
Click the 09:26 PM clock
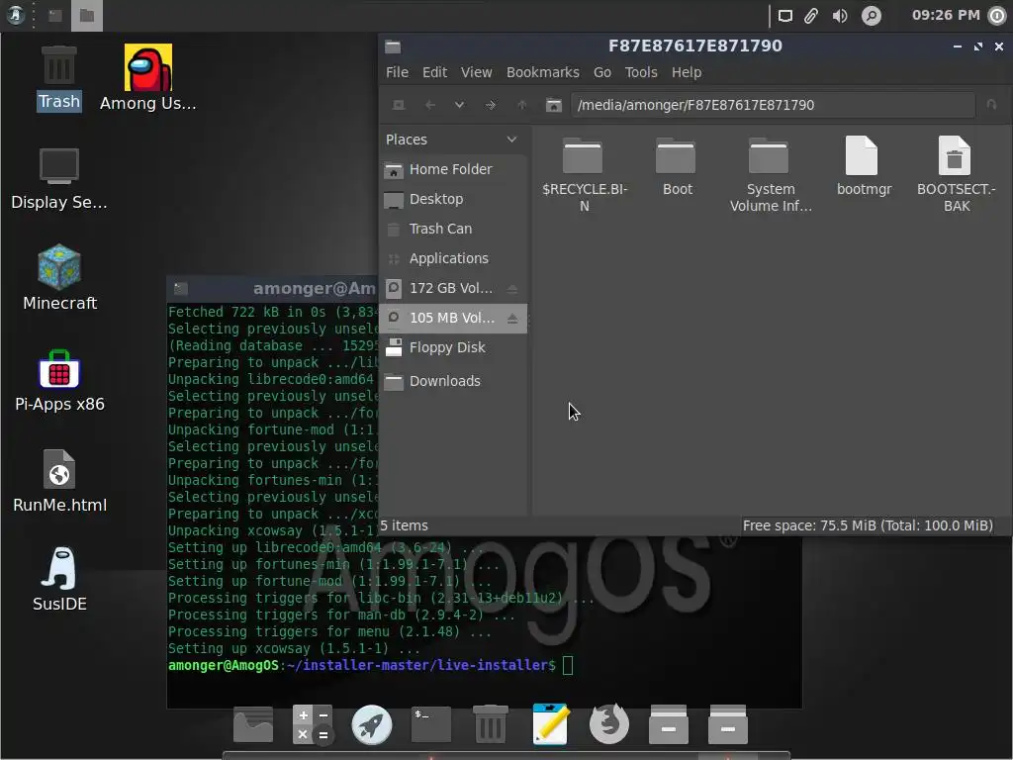tap(946, 15)
